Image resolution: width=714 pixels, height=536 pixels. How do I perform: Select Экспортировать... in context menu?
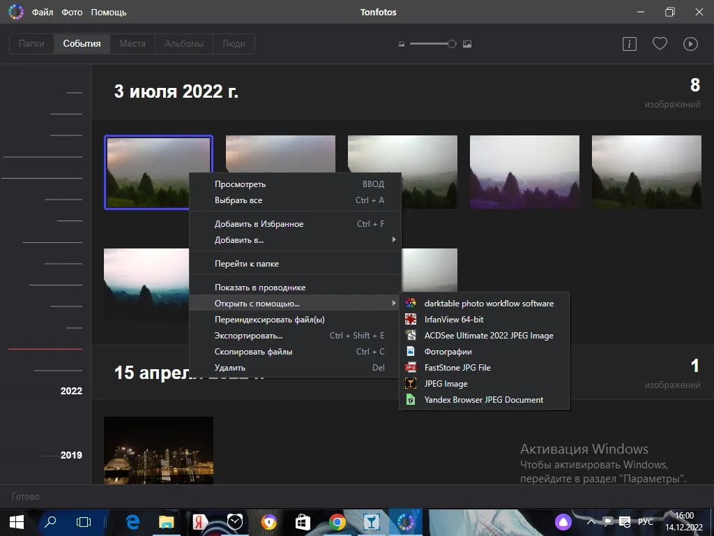295,336
